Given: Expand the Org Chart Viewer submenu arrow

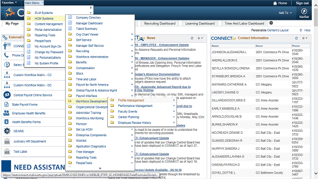Looking at the screenshot, I should coord(132,34).
